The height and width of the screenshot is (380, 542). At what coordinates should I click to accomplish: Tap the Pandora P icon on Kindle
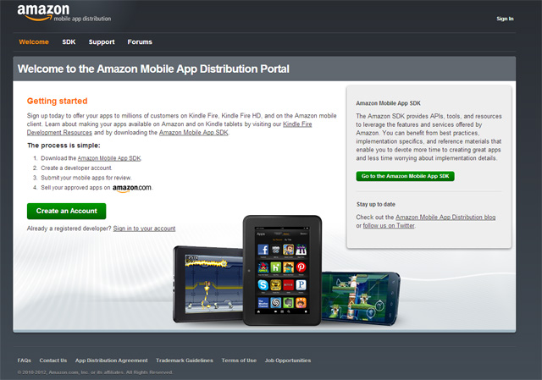(301, 285)
